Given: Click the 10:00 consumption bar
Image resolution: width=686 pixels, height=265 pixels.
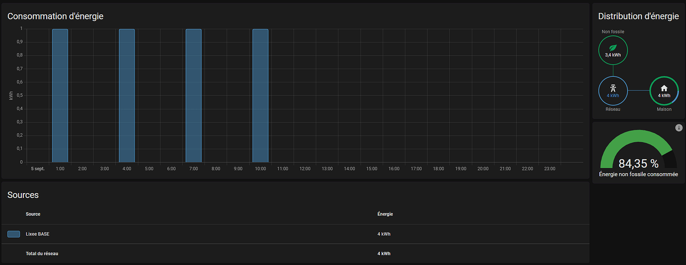Looking at the screenshot, I should (260, 95).
